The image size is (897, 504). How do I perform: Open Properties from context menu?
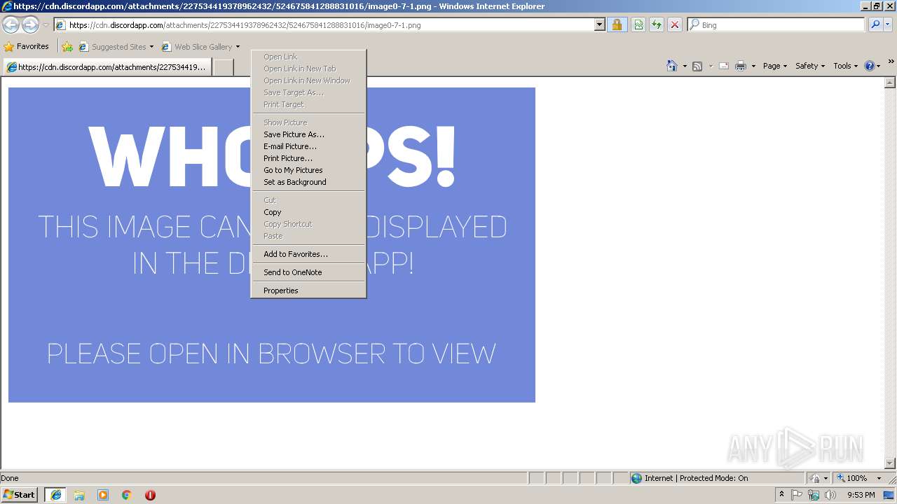tap(308, 290)
